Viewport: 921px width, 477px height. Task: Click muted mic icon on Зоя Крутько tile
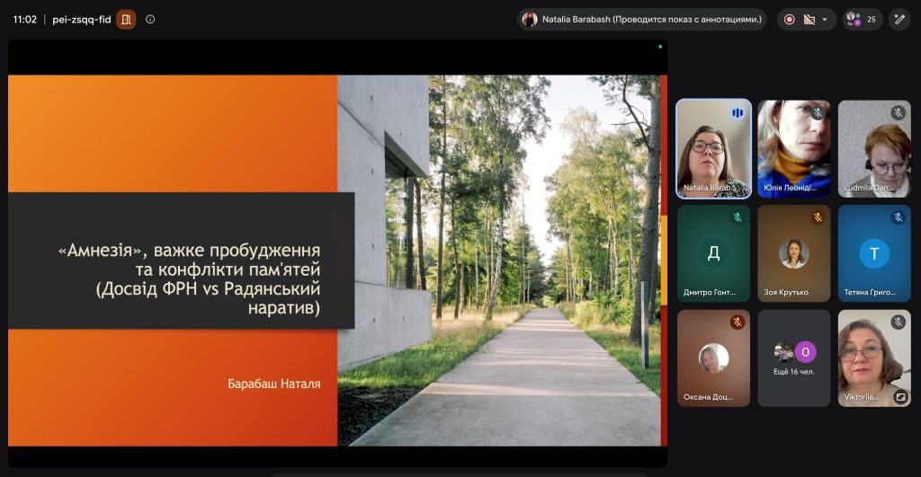pyautogui.click(x=818, y=217)
